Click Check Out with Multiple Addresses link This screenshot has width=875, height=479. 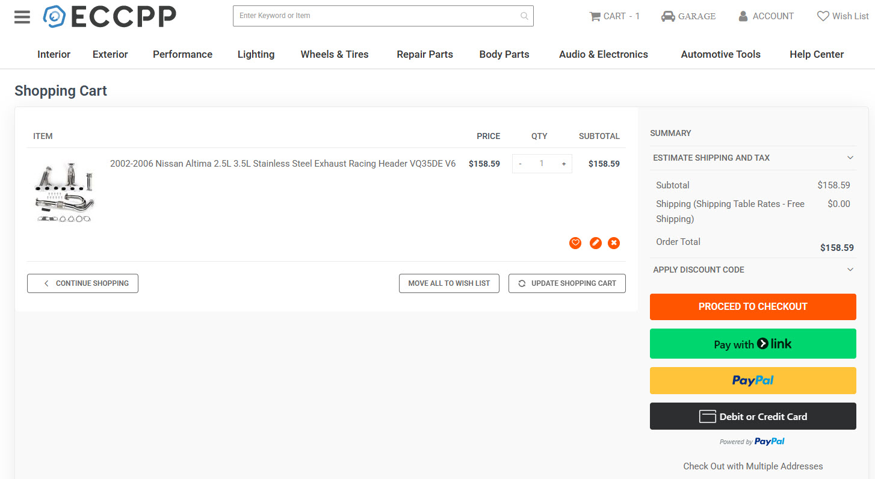click(752, 466)
